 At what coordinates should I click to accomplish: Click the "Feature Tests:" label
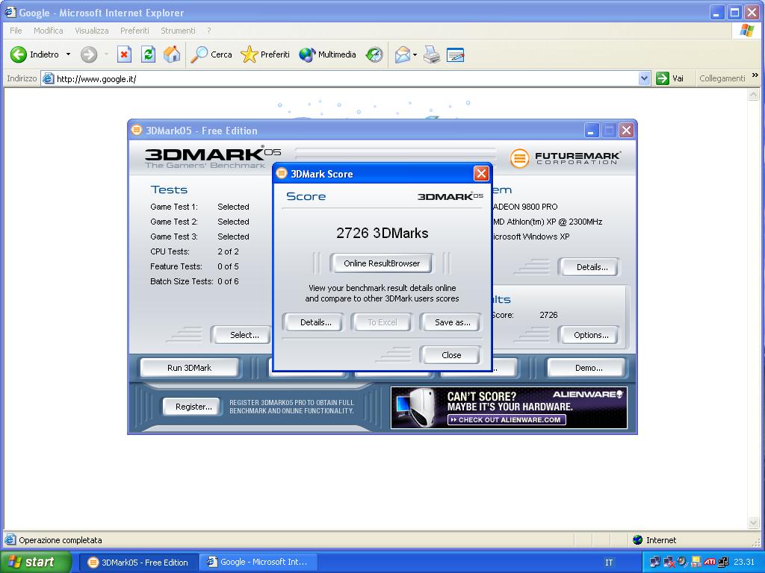tap(176, 266)
